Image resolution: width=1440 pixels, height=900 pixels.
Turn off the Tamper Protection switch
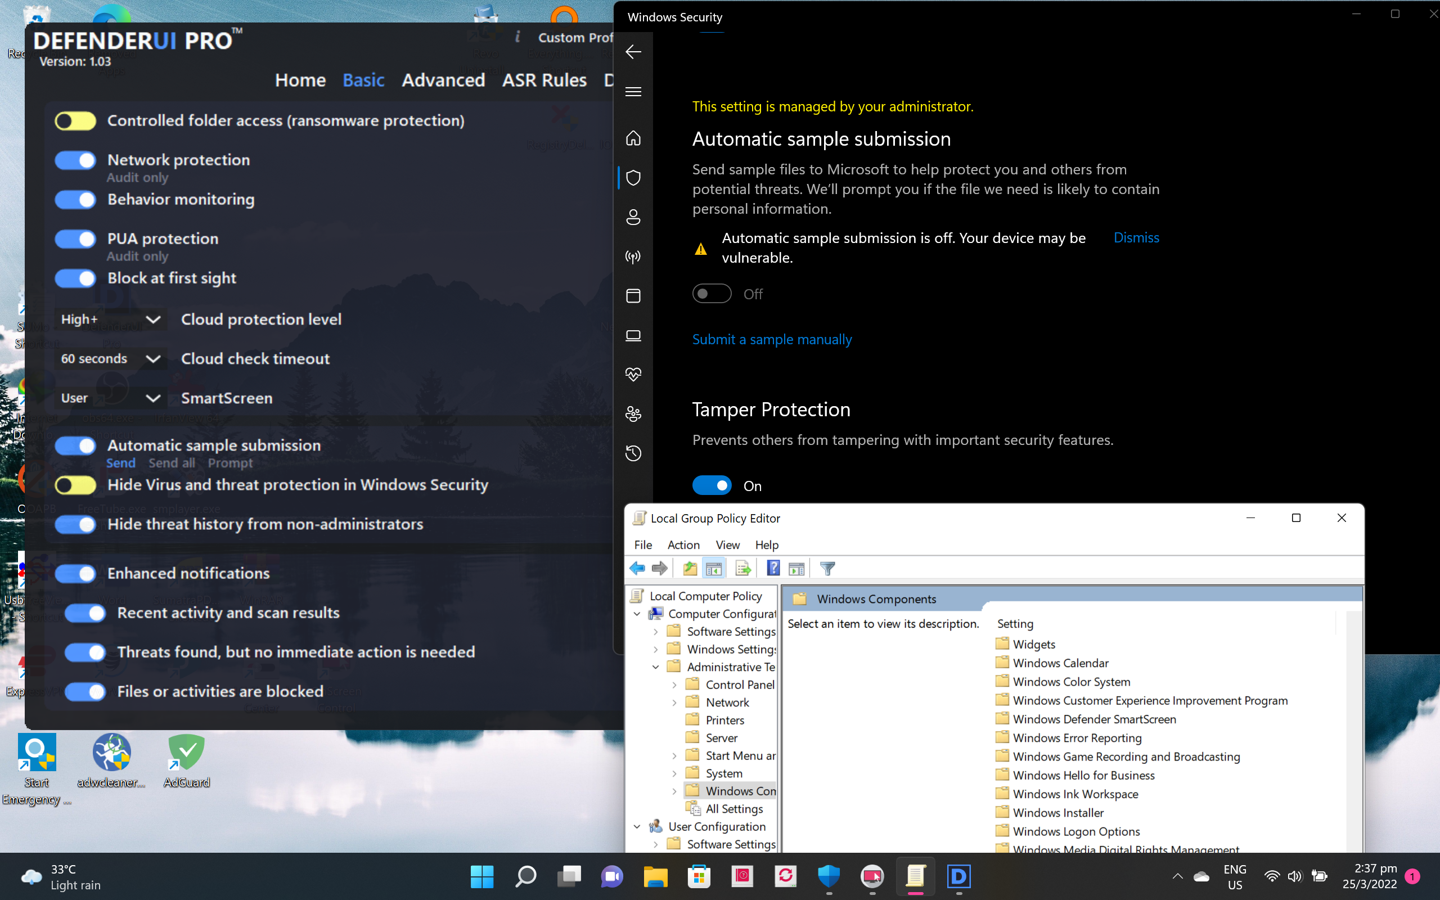coord(712,485)
